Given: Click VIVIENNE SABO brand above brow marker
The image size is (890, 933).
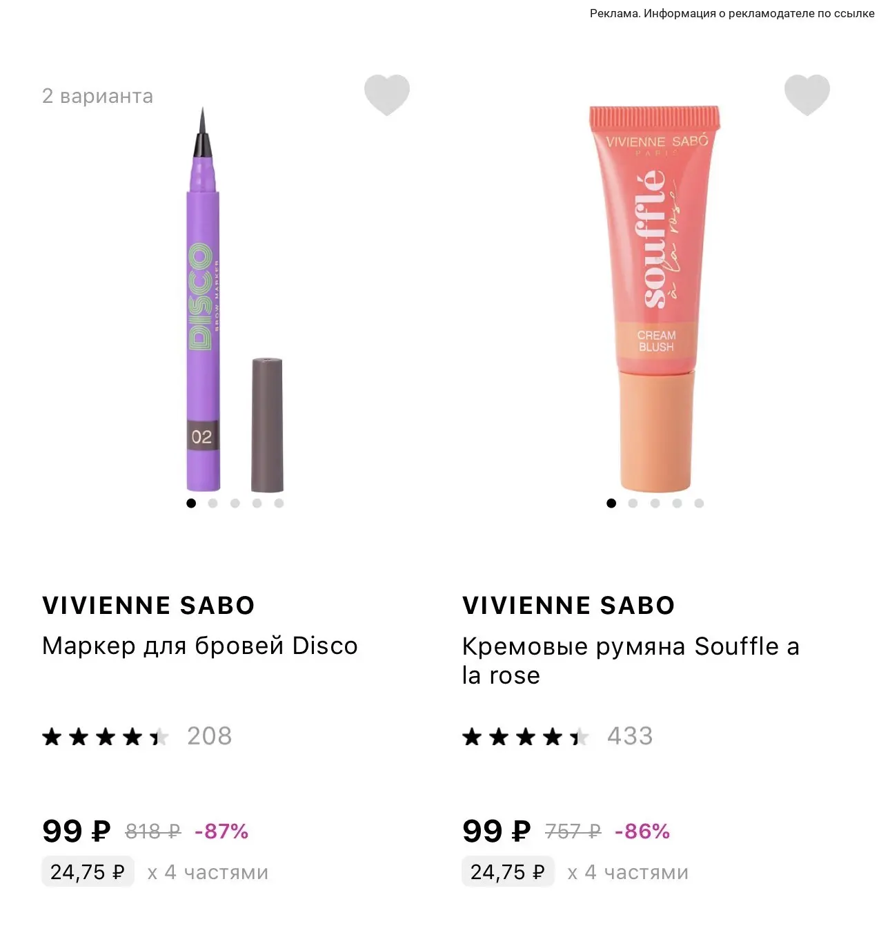Looking at the screenshot, I should click(x=148, y=606).
